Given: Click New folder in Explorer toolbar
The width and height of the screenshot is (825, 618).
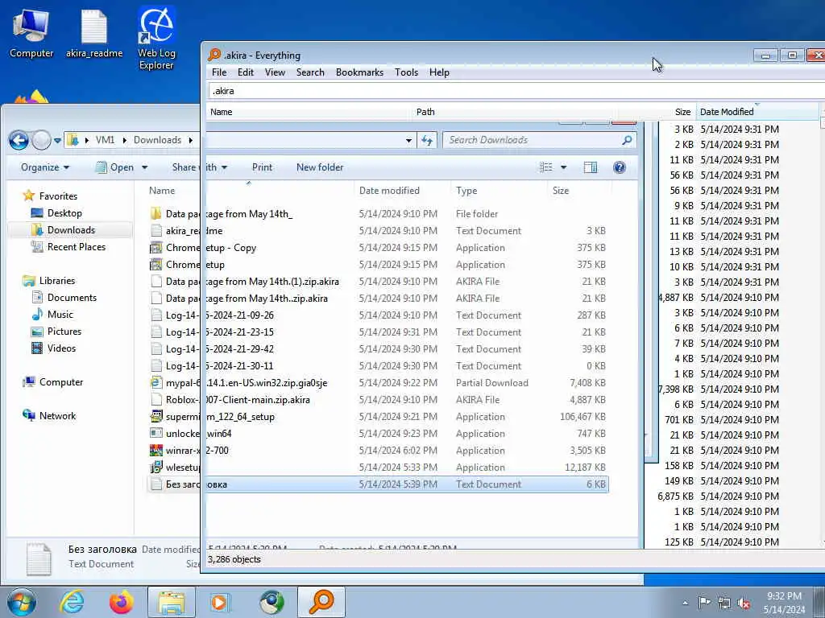Looking at the screenshot, I should [320, 167].
